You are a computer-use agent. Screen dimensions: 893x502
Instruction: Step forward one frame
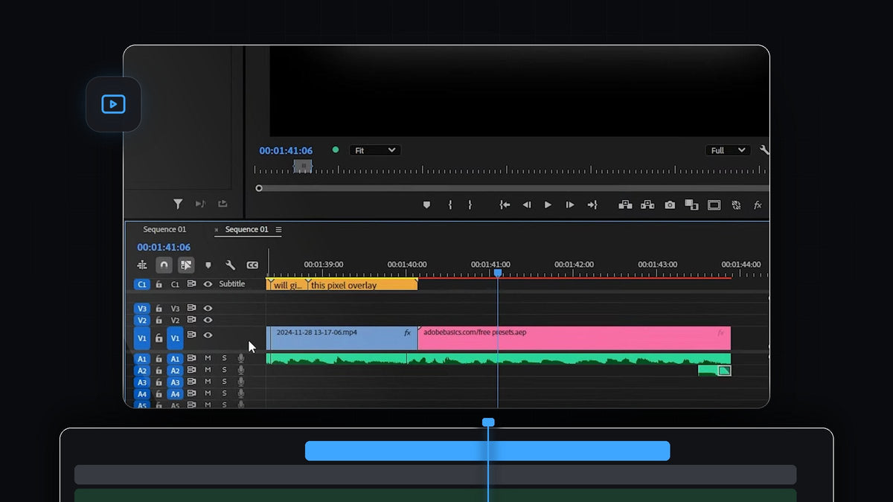[x=570, y=205]
